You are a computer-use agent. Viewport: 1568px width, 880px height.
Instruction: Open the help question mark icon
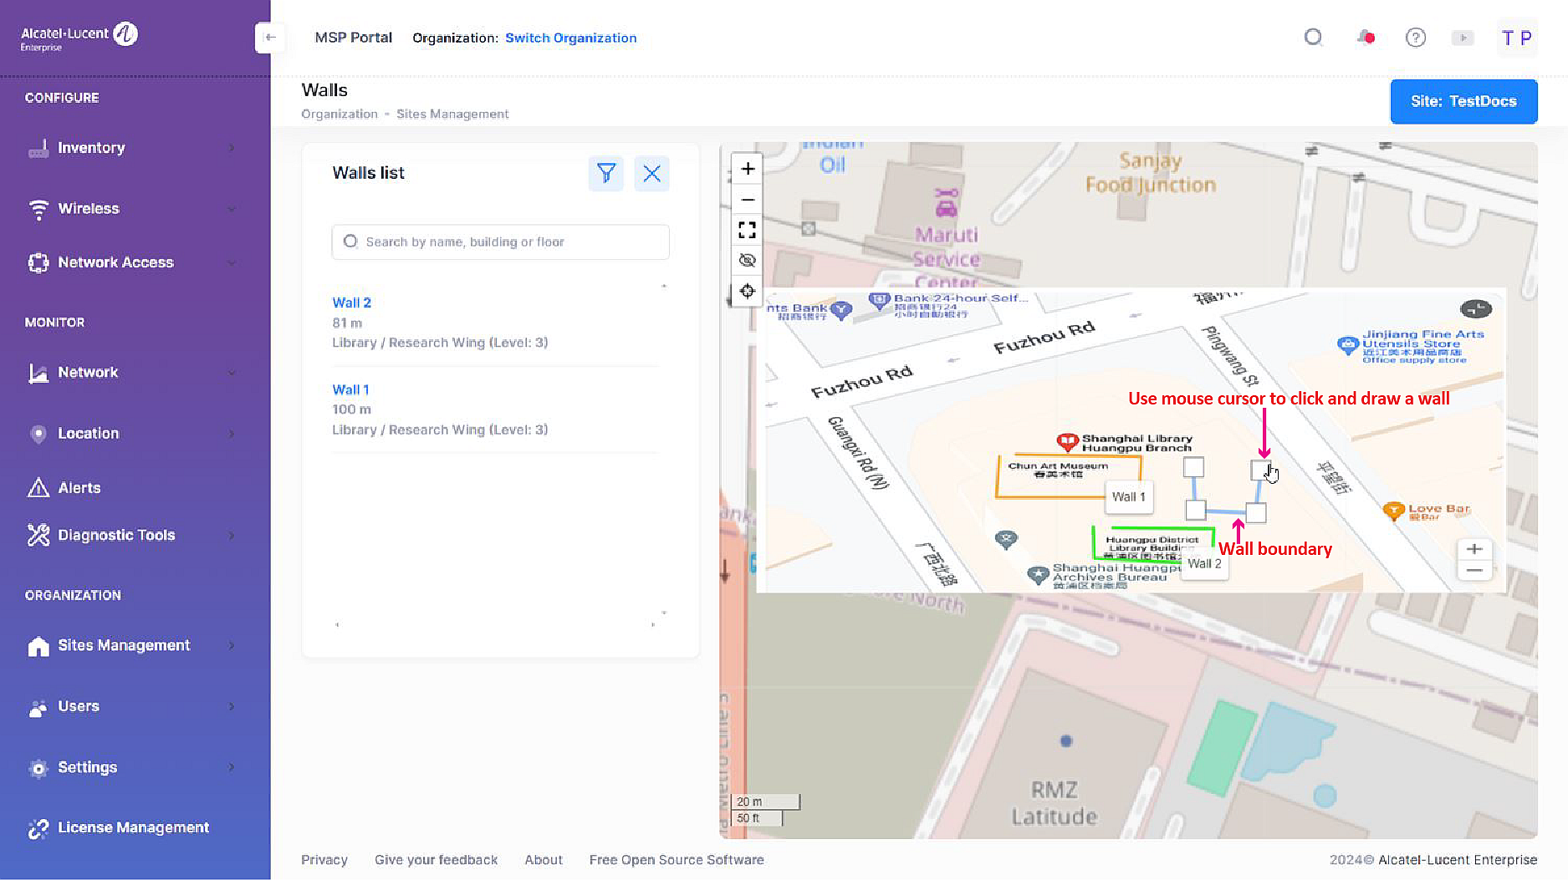pos(1415,38)
